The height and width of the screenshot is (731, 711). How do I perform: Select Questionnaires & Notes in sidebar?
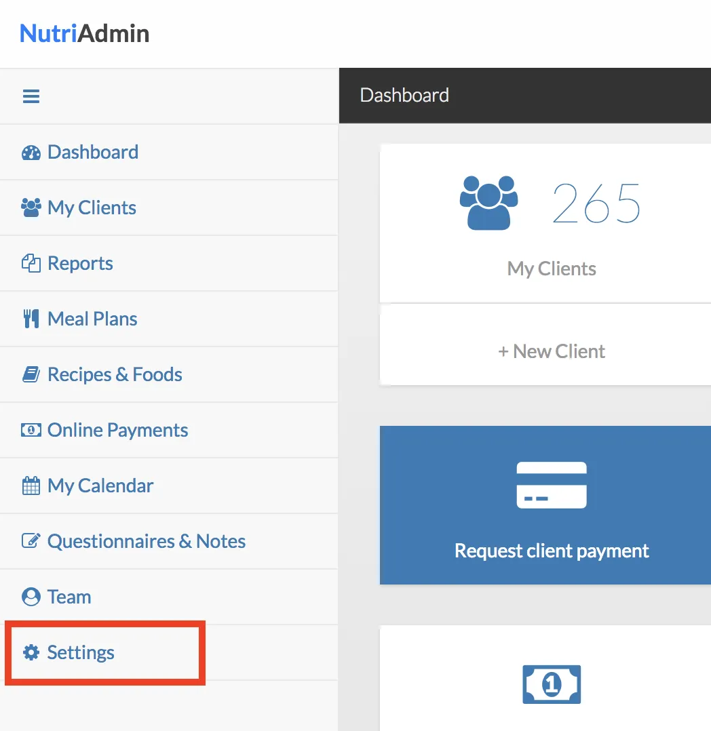pos(146,542)
